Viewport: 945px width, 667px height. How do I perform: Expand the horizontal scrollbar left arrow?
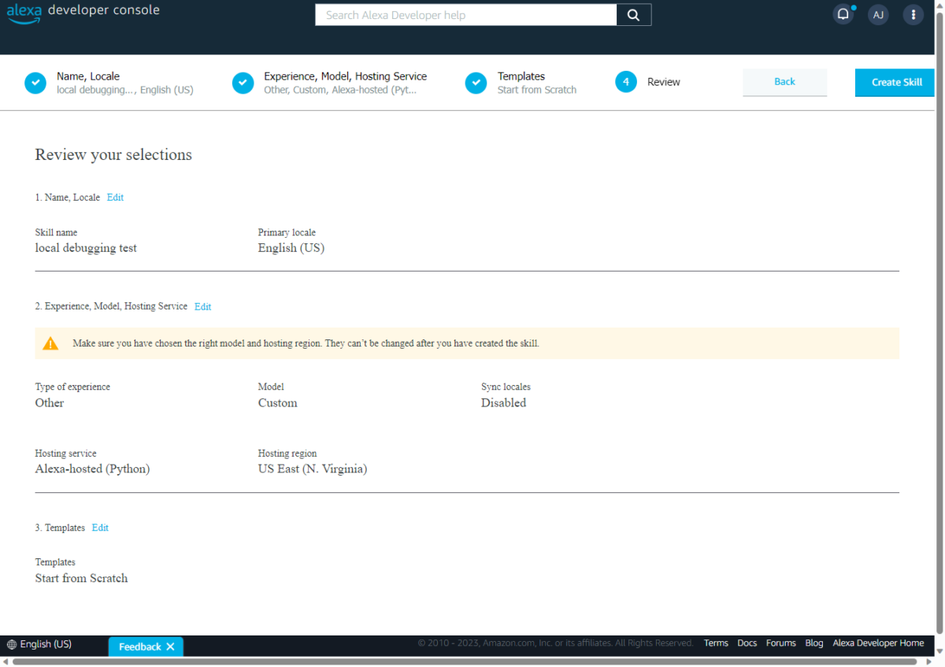[6, 661]
